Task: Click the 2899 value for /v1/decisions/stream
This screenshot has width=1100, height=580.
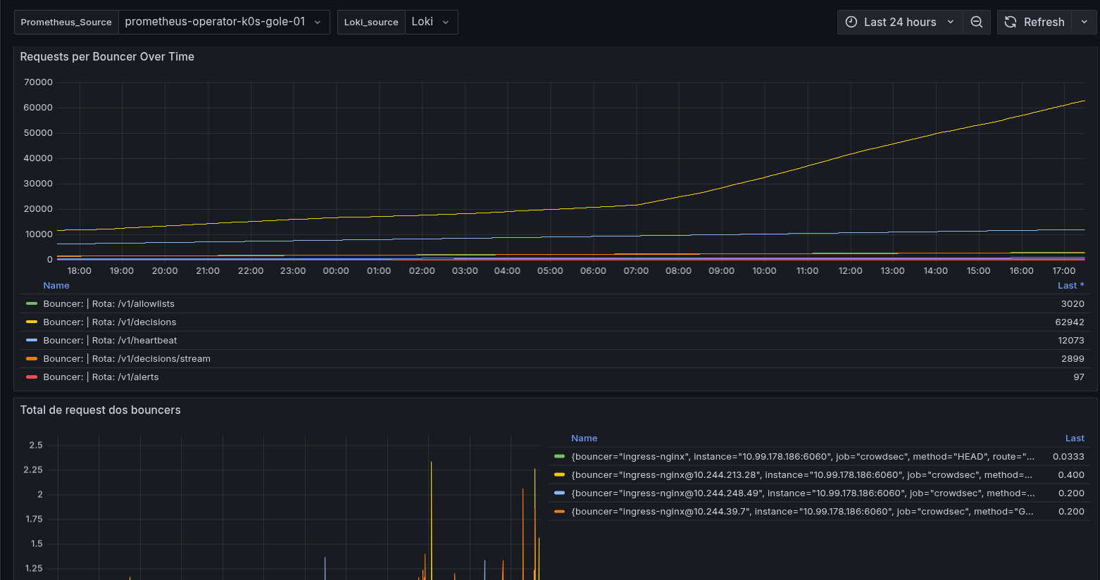Action: click(1073, 359)
